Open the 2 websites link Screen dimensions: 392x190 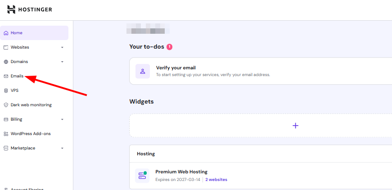coord(216,180)
